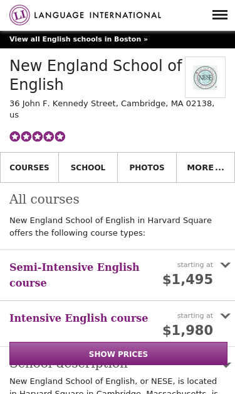Screen dimensions: 235x394
Task: Click the Language International LI logo
Action: [x=19, y=15]
